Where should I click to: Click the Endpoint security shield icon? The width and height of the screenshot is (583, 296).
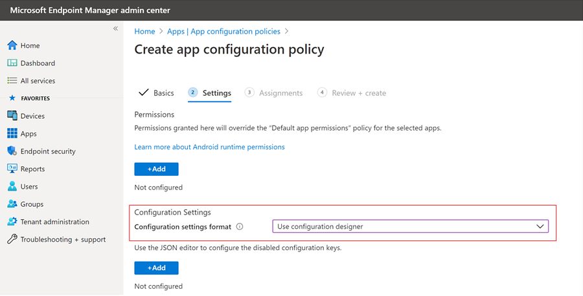[x=12, y=151]
